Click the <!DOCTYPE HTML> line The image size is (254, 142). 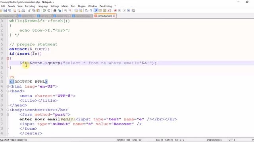28,82
